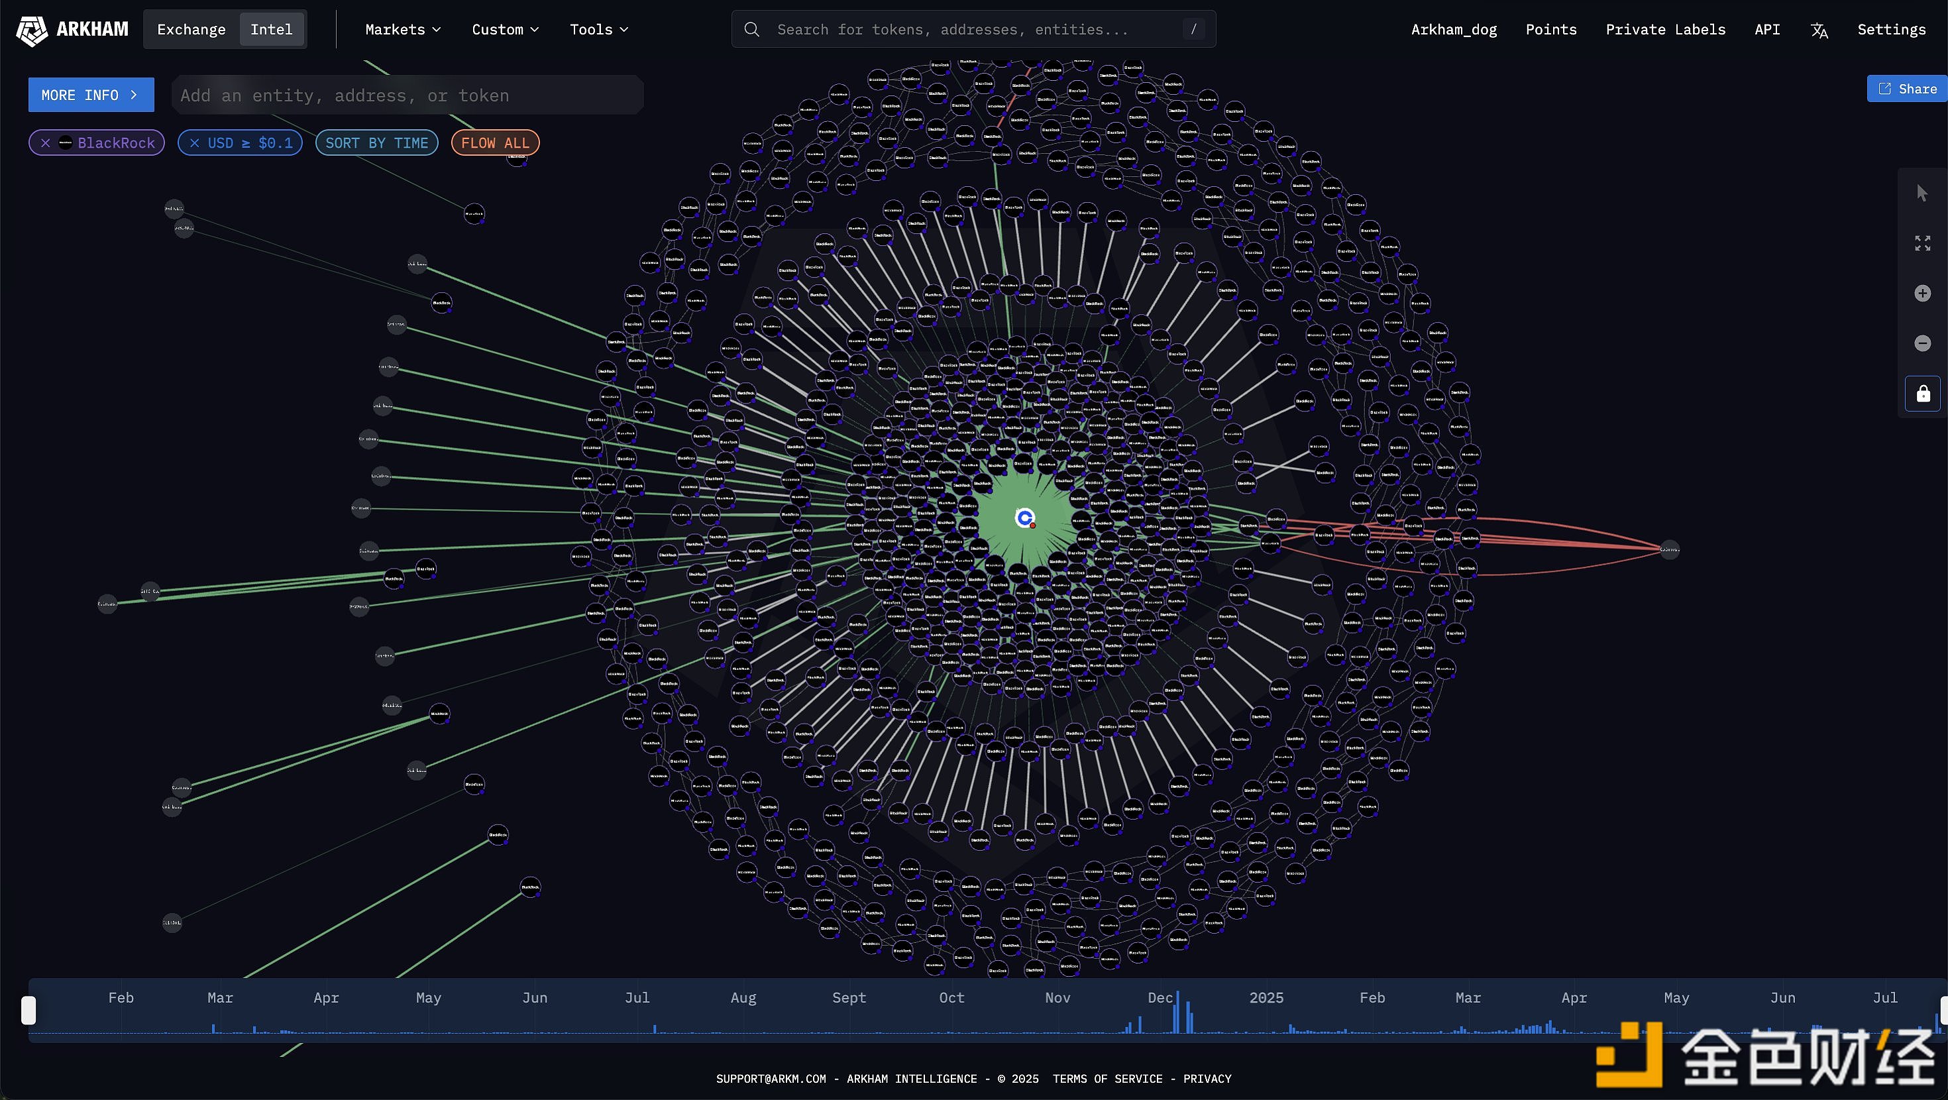1948x1100 pixels.
Task: Click the Arkham logo icon
Action: [x=31, y=30]
